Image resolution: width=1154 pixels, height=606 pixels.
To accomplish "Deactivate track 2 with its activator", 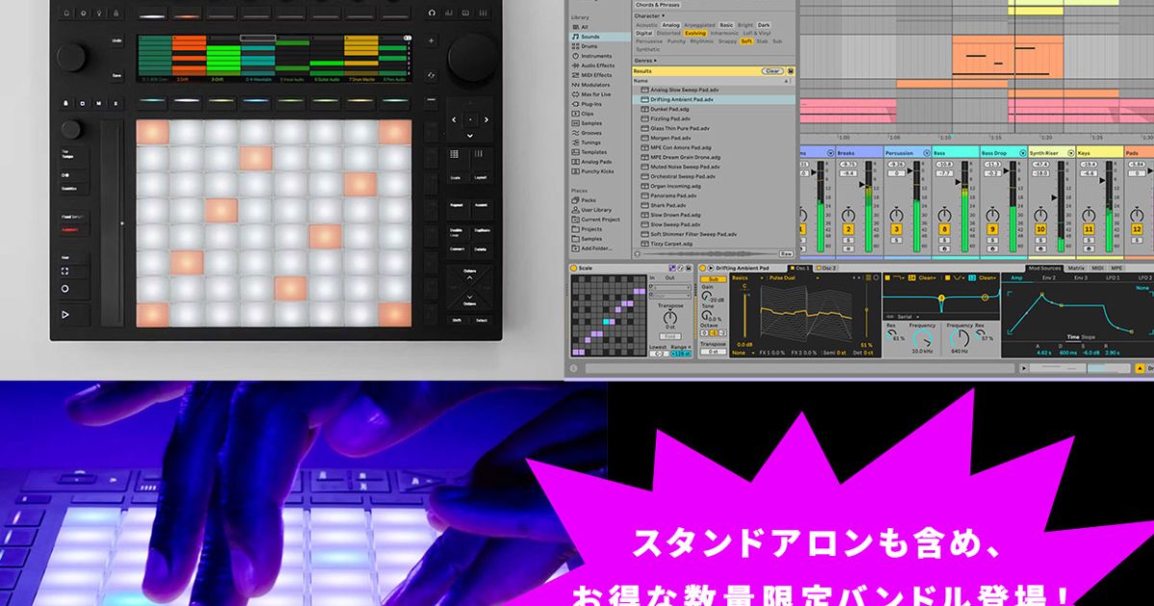I will (x=849, y=229).
